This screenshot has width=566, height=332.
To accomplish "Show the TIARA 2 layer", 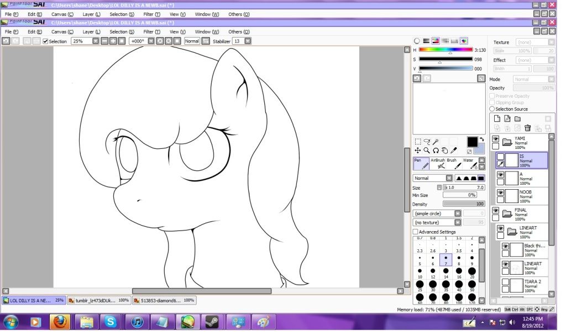I will [505, 282].
